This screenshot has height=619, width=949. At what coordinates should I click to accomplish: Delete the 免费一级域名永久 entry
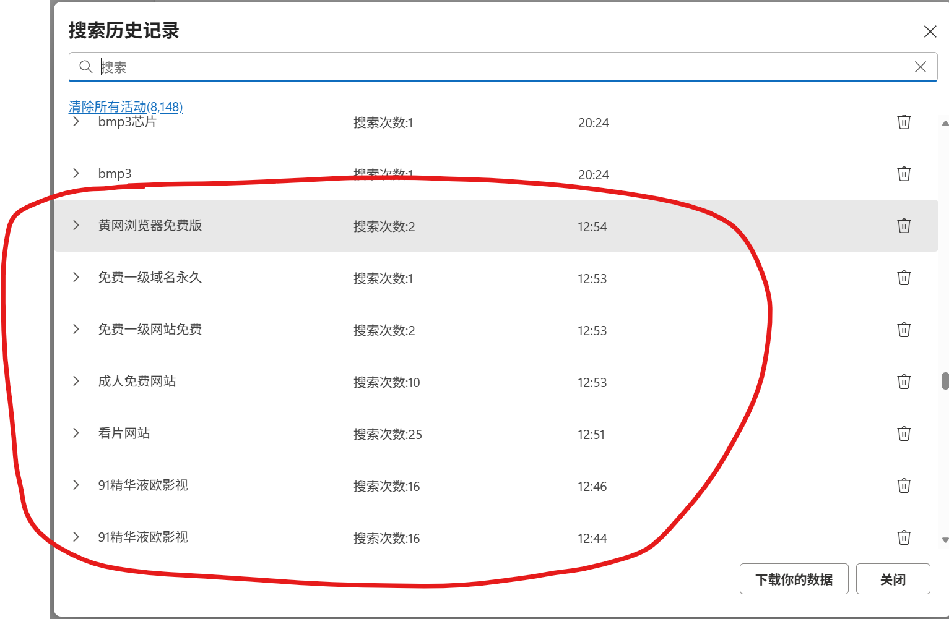(x=904, y=278)
